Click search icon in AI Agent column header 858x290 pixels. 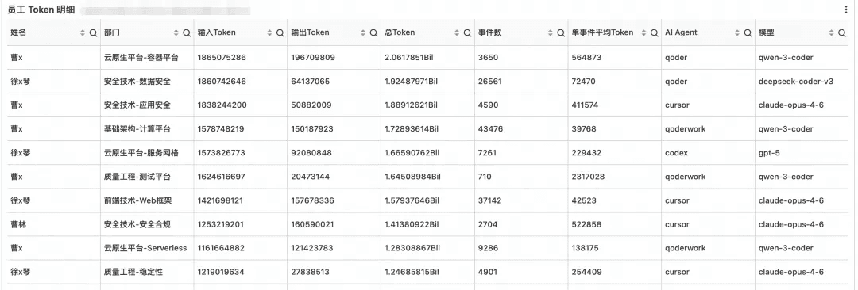[x=748, y=32]
